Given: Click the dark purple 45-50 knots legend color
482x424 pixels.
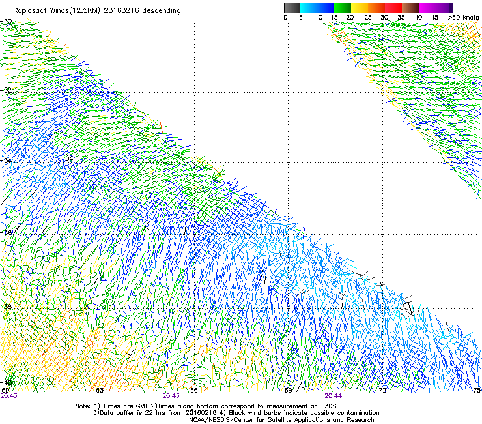Looking at the screenshot, I should pos(444,8).
